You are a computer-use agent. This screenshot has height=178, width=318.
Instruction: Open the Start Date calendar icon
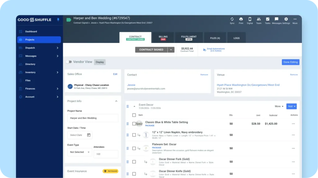point(89,135)
